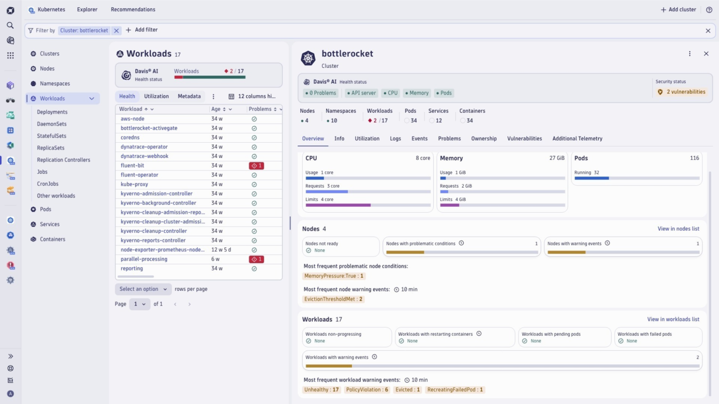Open the Davis AI icon in left rail
Image resolution: width=719 pixels, height=404 pixels.
tap(10, 40)
